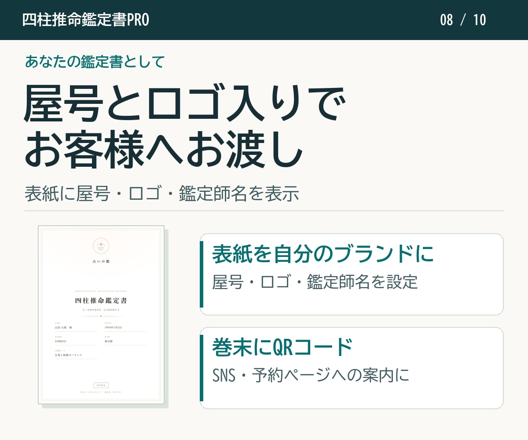Click the 表紙に屋号・ロゴ・鑑定師名を表示 description
The width and height of the screenshot is (528, 440).
(x=162, y=194)
